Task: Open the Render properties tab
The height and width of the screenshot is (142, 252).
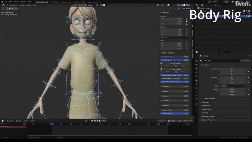Action: tap(196, 61)
